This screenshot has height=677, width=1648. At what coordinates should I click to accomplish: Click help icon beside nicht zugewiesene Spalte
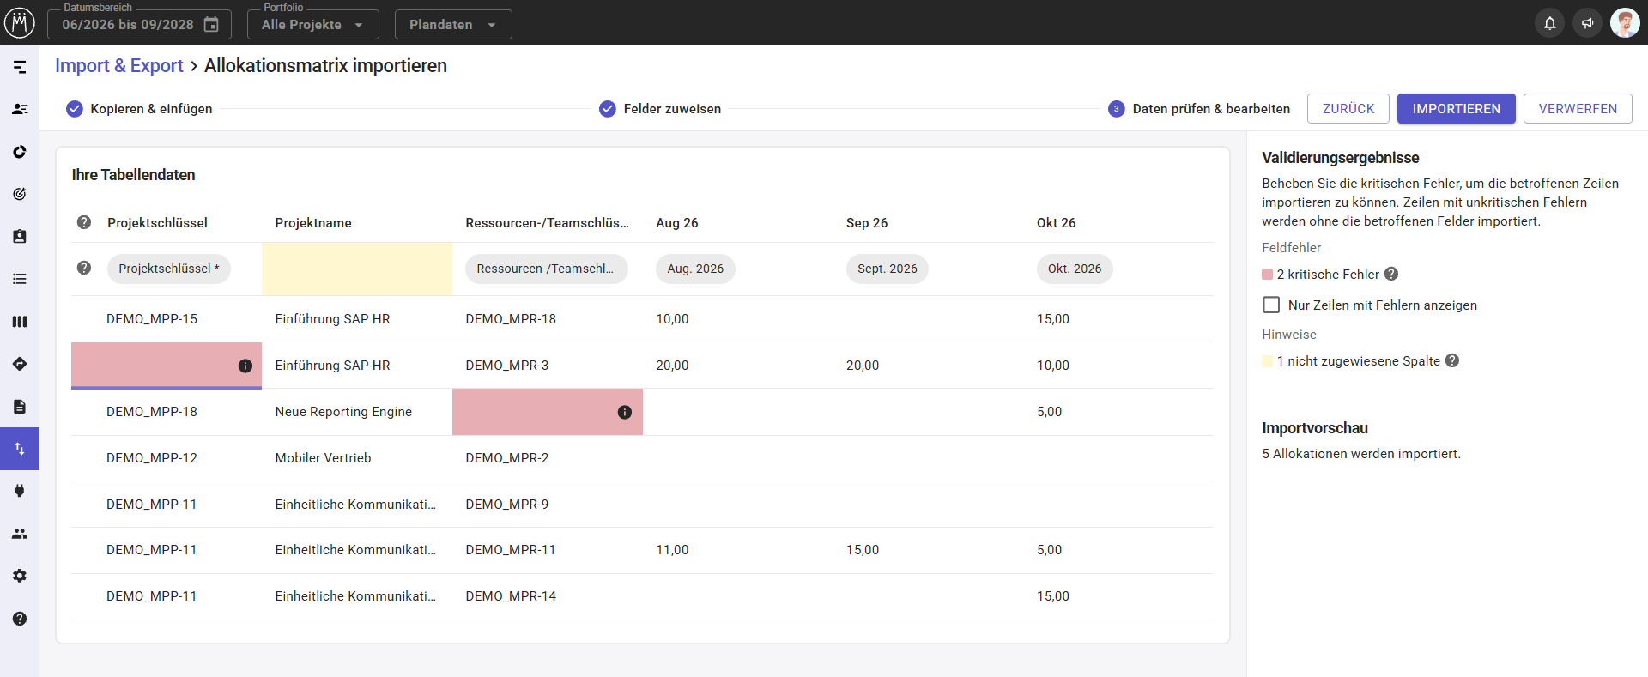point(1452,360)
